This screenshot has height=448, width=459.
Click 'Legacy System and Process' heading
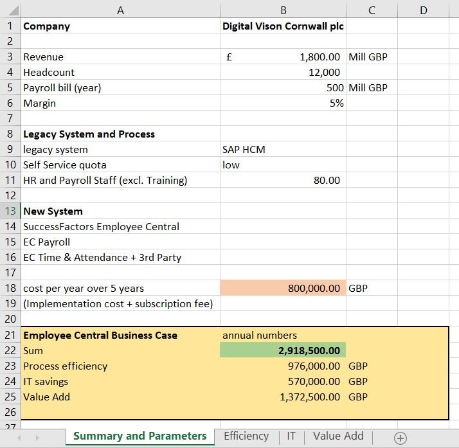point(120,134)
